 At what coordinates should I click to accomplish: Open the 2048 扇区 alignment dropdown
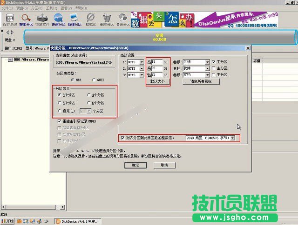[x=233, y=138]
